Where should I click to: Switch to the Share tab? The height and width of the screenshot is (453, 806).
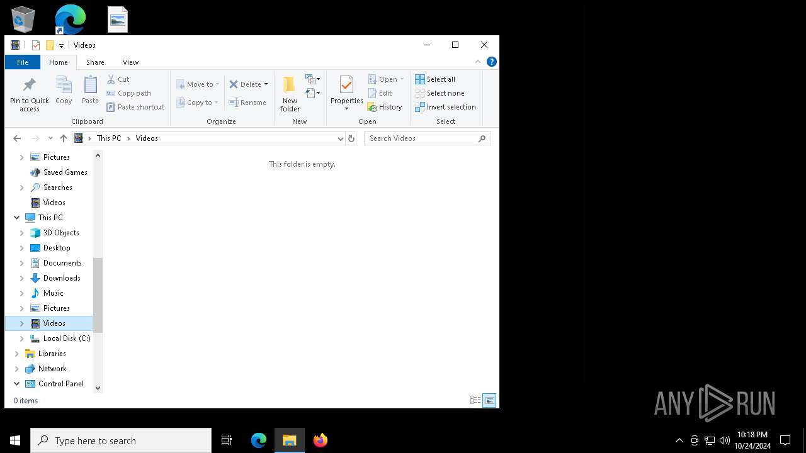pos(95,62)
